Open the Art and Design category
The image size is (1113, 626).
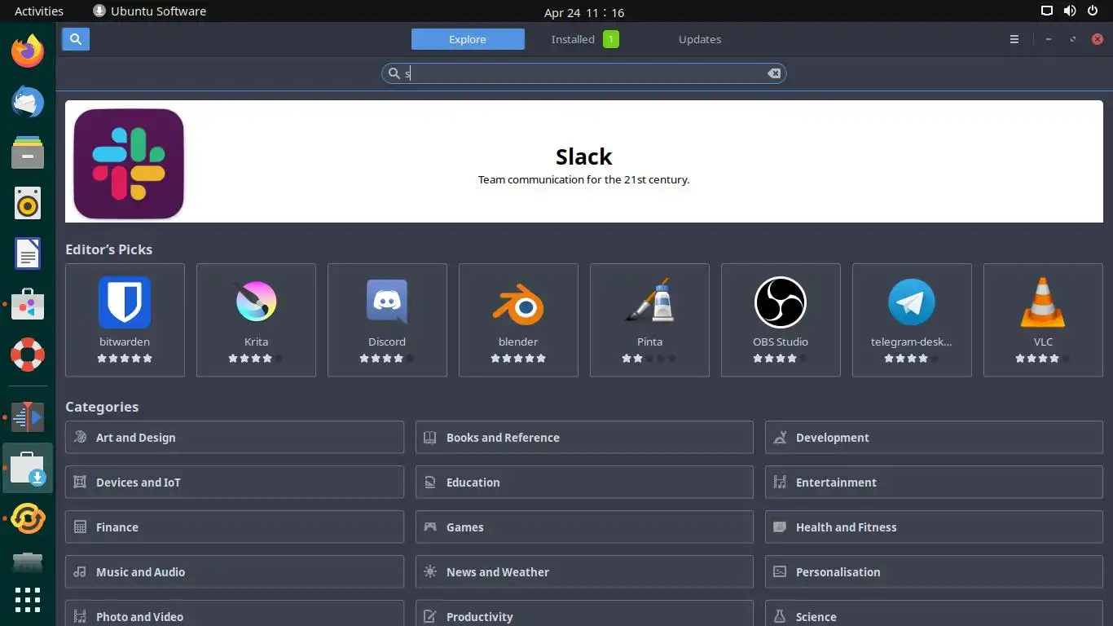(x=235, y=437)
